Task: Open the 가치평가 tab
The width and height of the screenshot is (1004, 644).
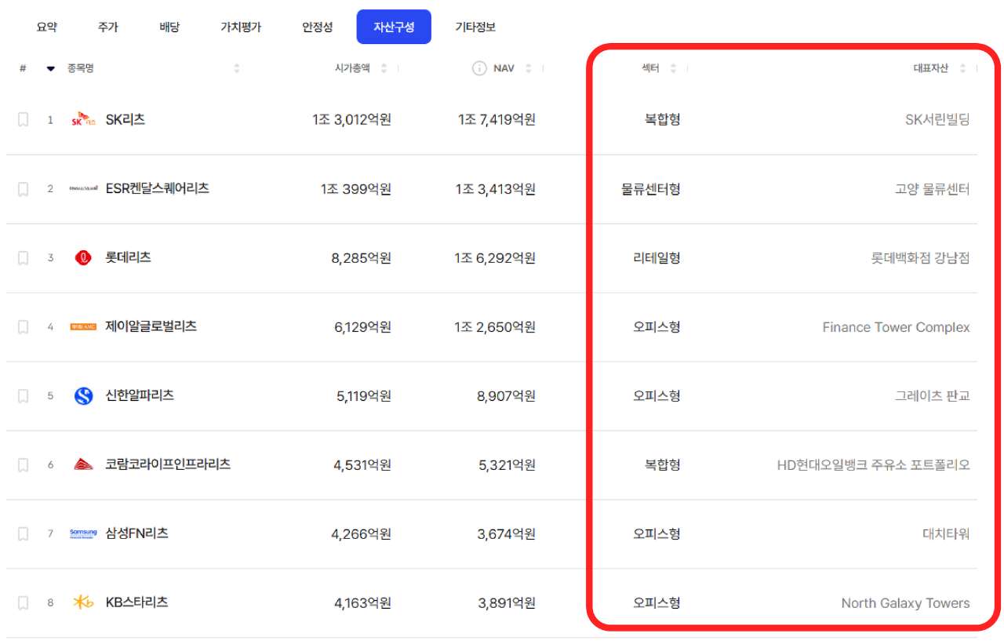Action: 241,27
